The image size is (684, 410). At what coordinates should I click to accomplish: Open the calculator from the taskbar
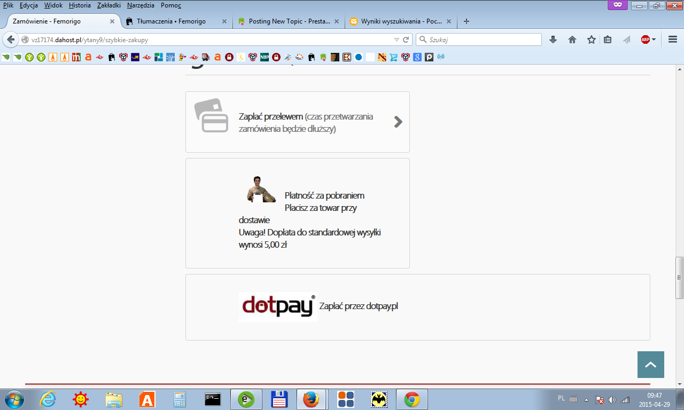pyautogui.click(x=180, y=399)
